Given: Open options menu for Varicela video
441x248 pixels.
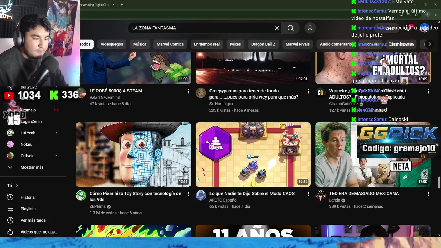Looking at the screenshot, I should [x=428, y=91].
